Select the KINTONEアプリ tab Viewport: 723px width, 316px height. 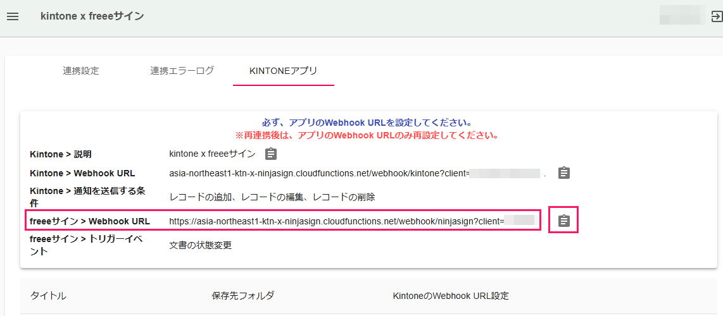283,71
